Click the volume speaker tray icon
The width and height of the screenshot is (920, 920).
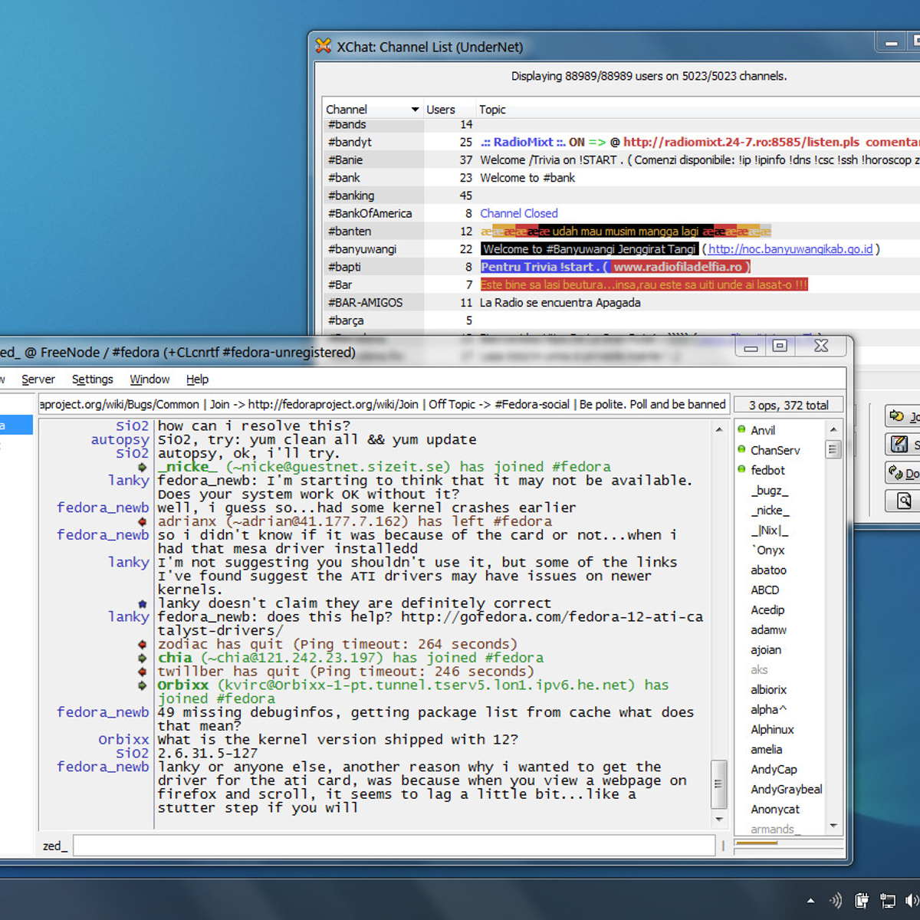[912, 900]
